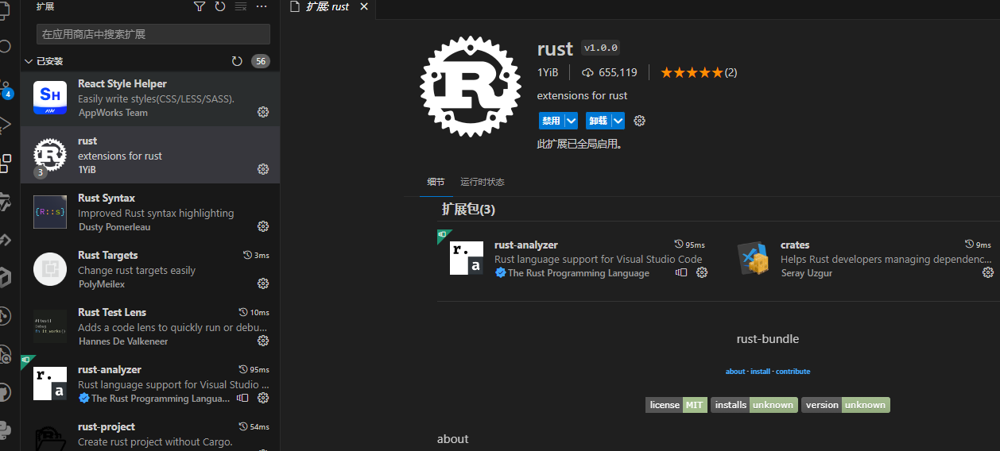Open the Views and More Actions ellipsis
The width and height of the screenshot is (1000, 451).
(x=262, y=6)
